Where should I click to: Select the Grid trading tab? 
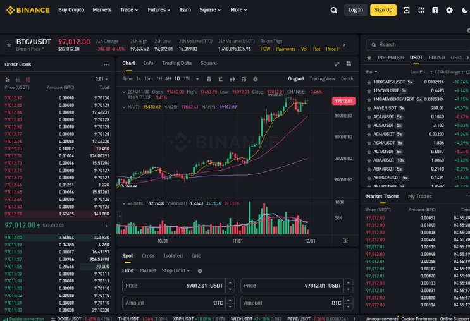[196, 256]
